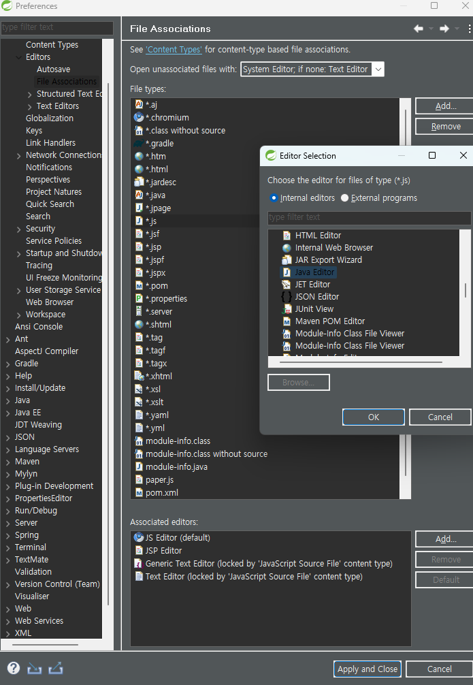Select the *.yaml file type row
The width and height of the screenshot is (473, 685).
(x=265, y=415)
